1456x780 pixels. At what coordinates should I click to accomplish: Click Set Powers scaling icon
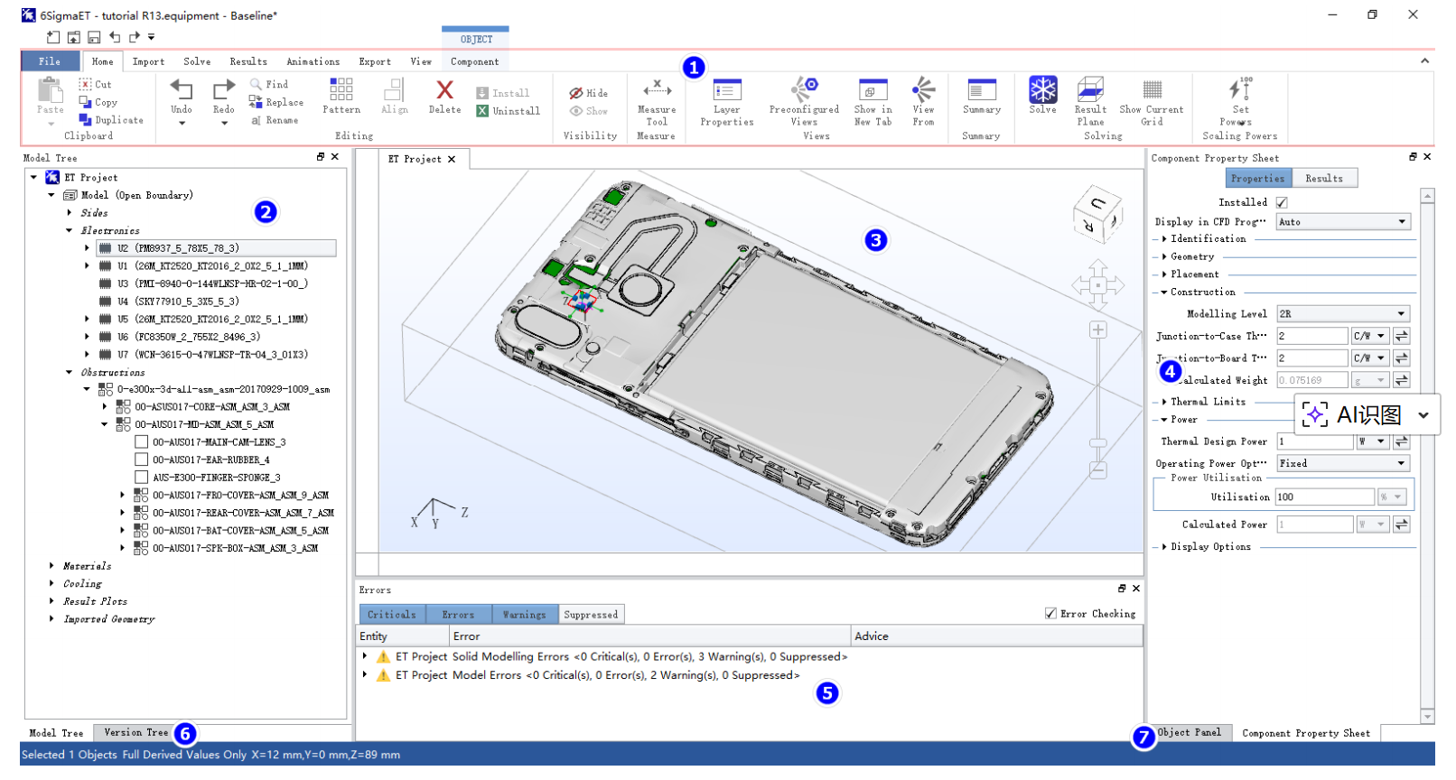[1240, 90]
